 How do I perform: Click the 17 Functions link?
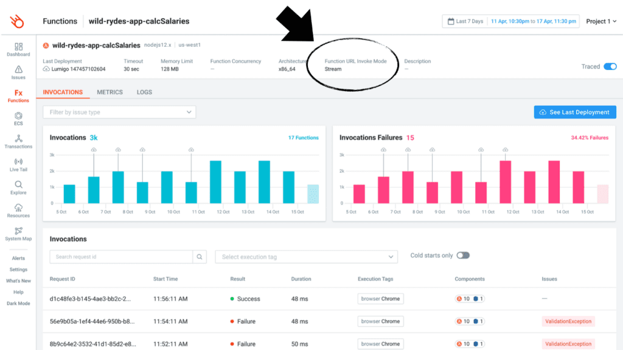click(x=304, y=138)
